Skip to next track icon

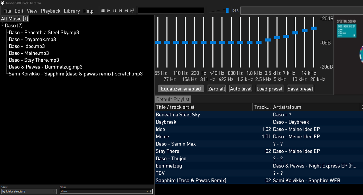tap(126, 11)
